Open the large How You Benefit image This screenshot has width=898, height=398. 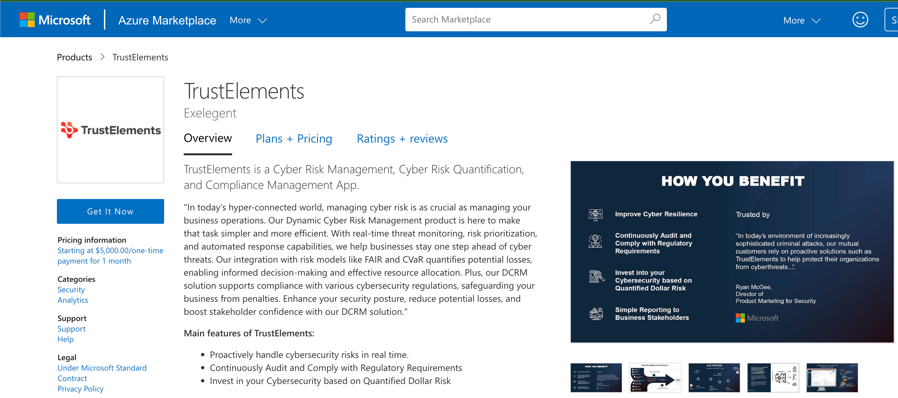click(732, 252)
